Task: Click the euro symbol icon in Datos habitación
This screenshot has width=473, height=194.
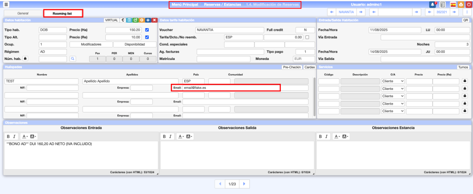Action: (123, 20)
